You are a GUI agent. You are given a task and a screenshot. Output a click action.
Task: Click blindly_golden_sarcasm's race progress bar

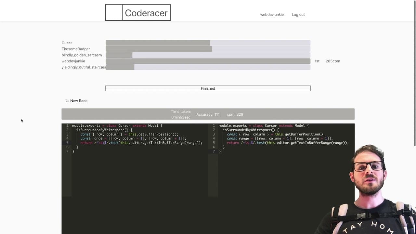[208, 55]
